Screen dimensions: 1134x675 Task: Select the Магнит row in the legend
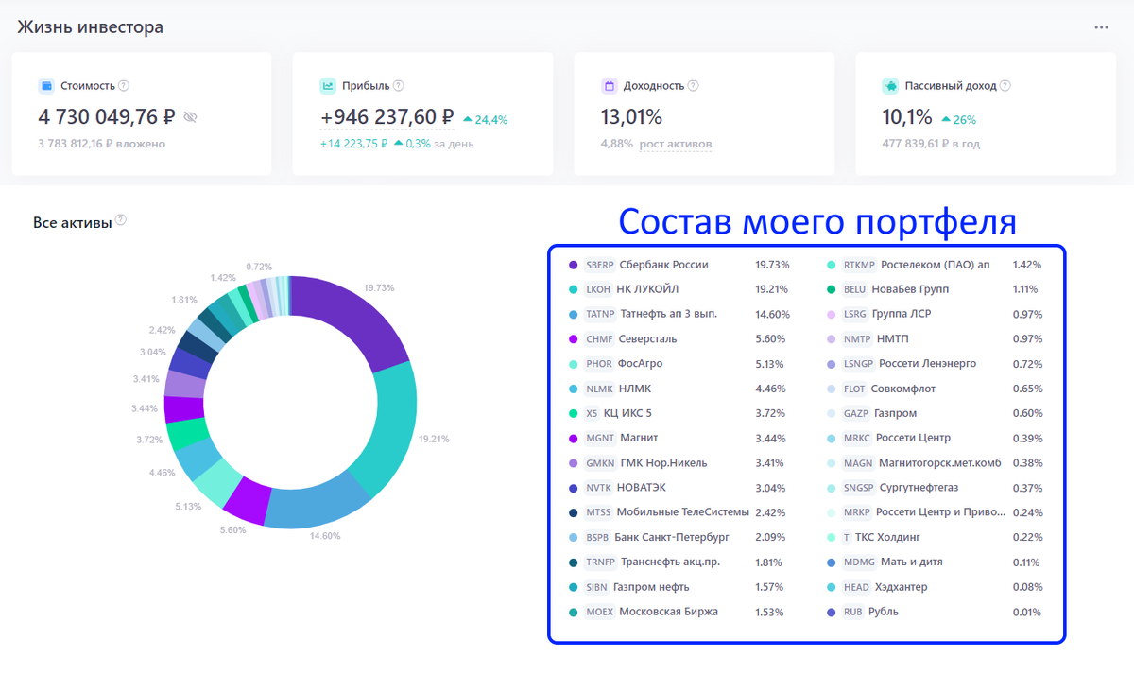tap(679, 438)
